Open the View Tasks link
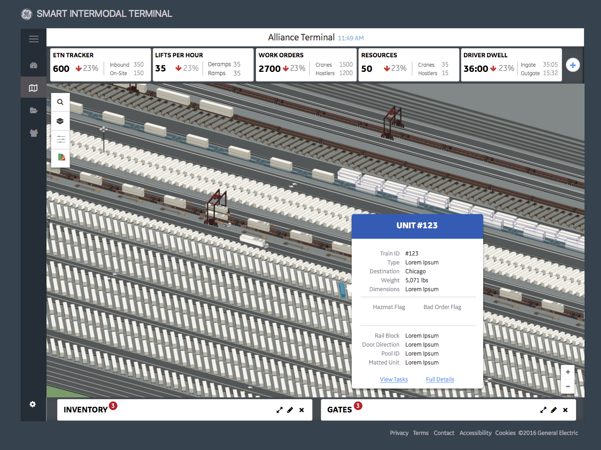 tap(394, 380)
